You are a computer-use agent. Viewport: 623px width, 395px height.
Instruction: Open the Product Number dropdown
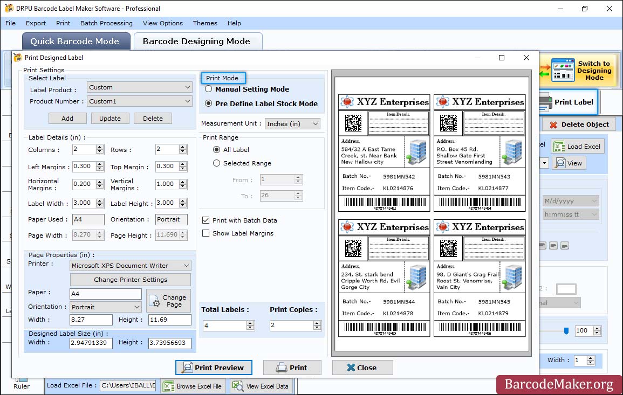[139, 101]
